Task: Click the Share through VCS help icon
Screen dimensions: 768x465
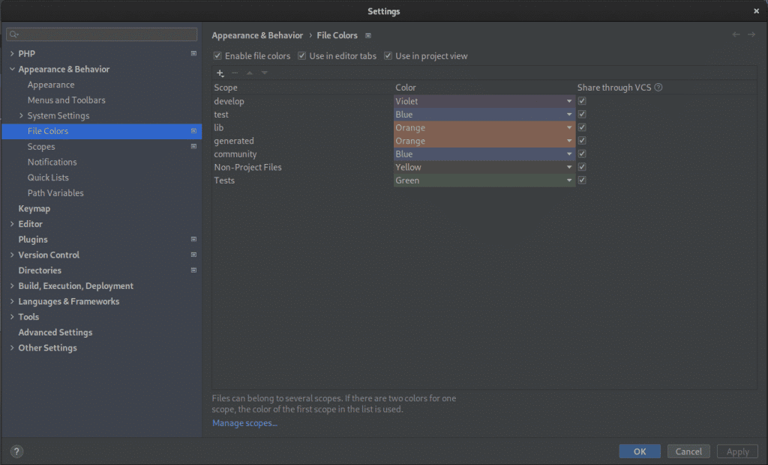Action: (658, 88)
